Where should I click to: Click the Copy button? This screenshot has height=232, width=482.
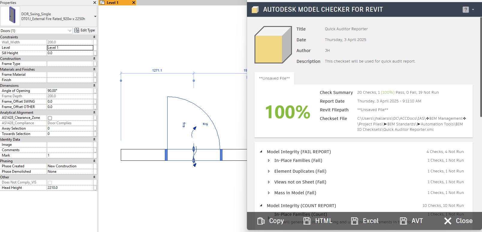pyautogui.click(x=271, y=221)
